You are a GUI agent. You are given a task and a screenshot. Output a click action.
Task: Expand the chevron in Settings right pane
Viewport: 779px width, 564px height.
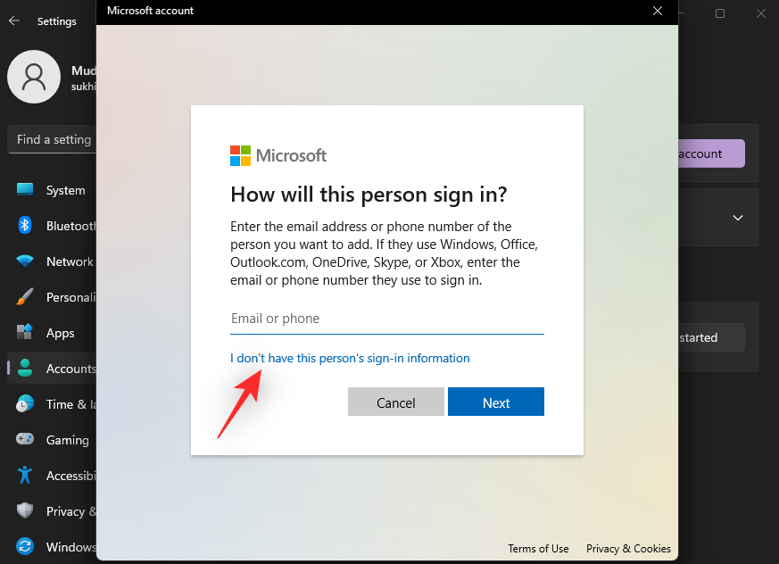click(x=738, y=218)
